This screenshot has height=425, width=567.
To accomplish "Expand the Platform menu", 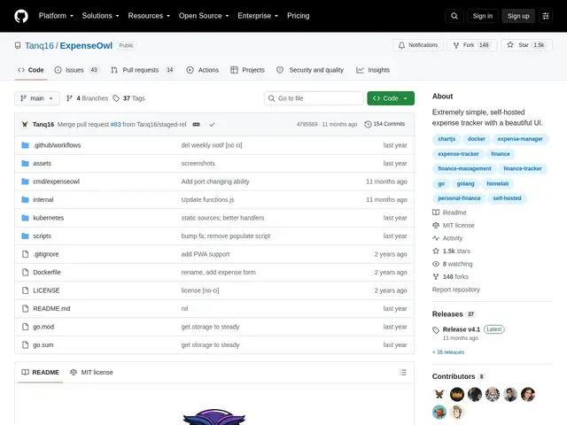I will [x=56, y=16].
